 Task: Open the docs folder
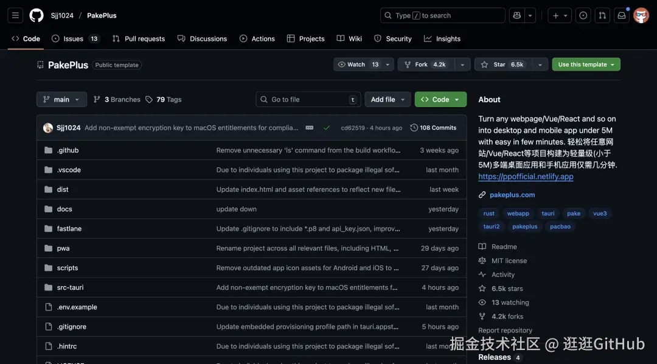click(x=64, y=209)
